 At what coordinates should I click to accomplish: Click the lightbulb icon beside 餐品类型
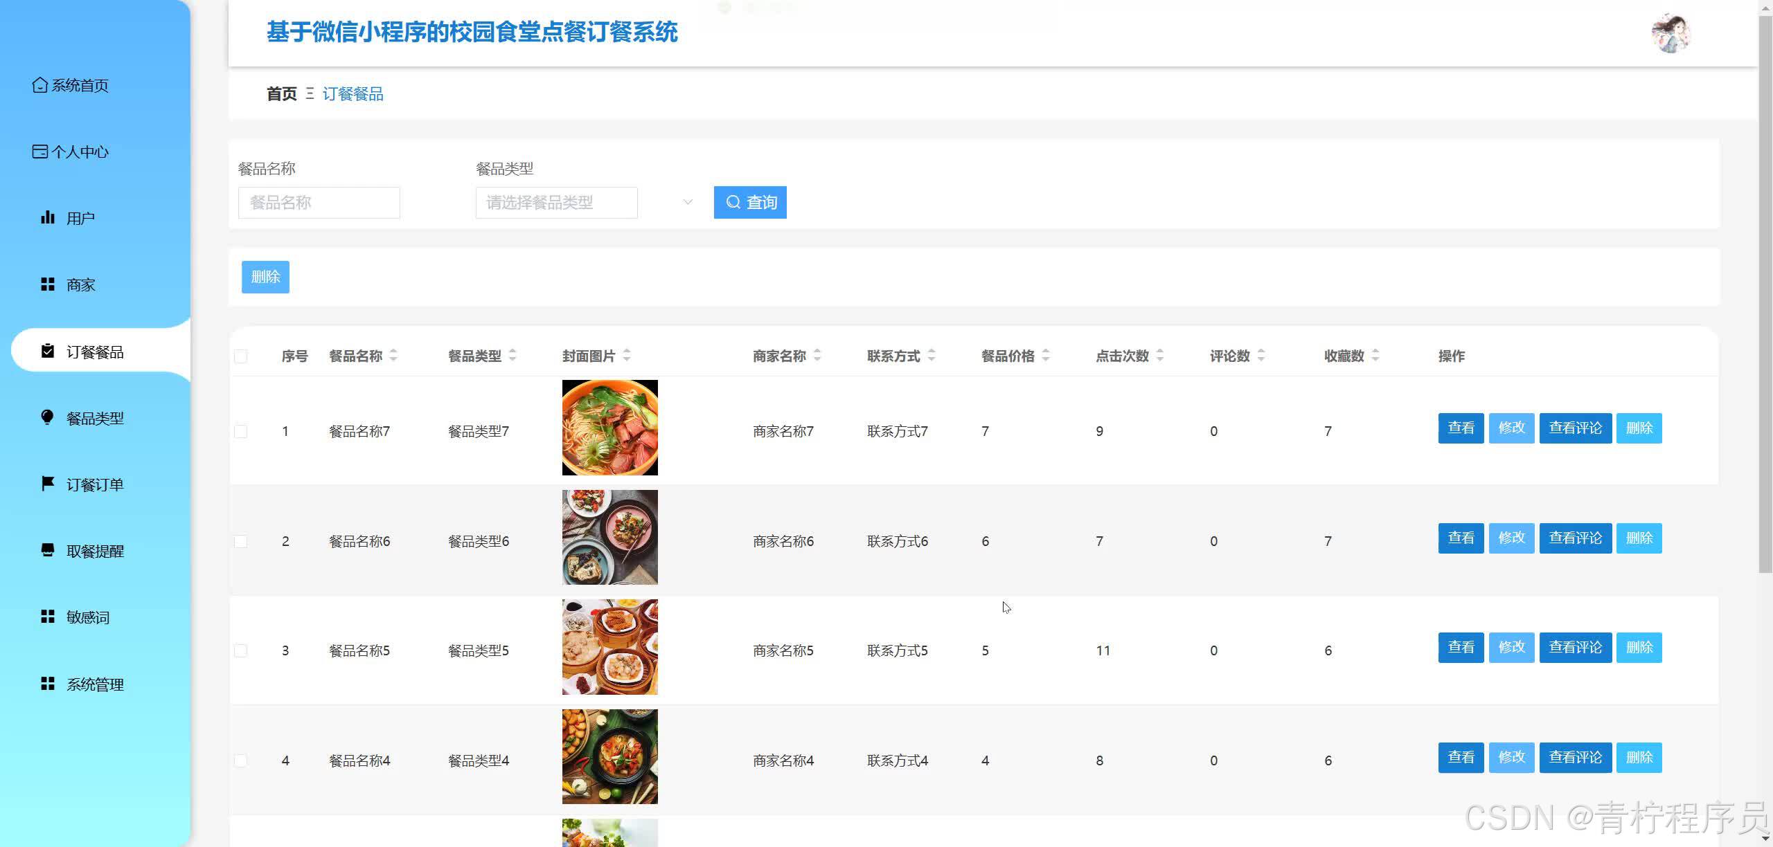pyautogui.click(x=48, y=417)
